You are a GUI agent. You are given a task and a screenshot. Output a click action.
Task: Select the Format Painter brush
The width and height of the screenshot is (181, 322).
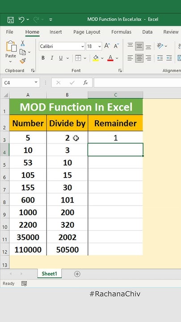tap(23, 61)
